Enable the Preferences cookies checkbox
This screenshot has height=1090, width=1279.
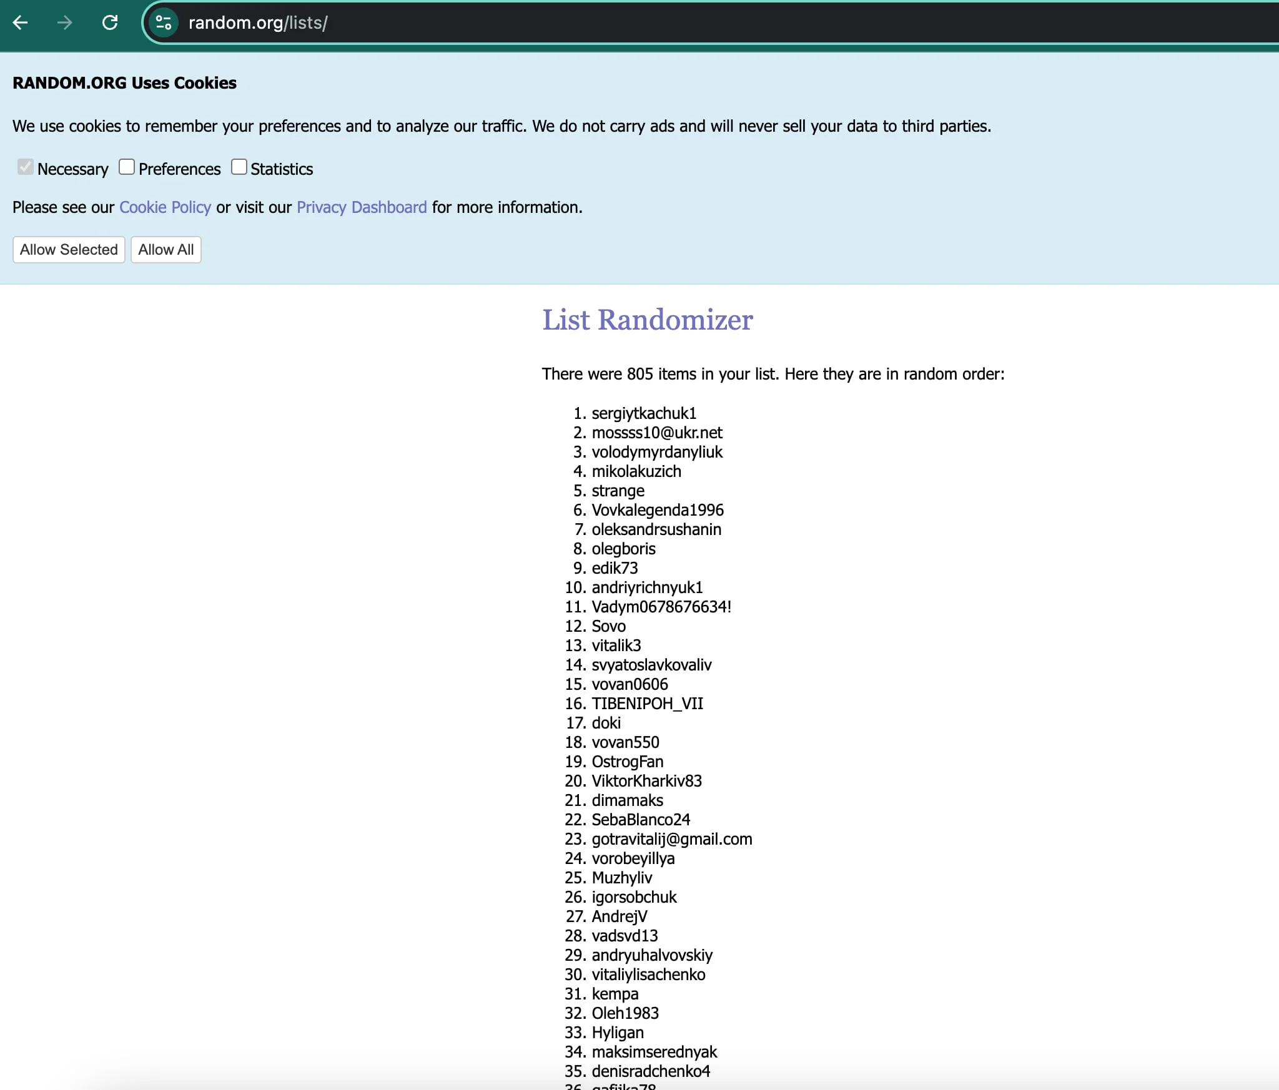click(127, 167)
